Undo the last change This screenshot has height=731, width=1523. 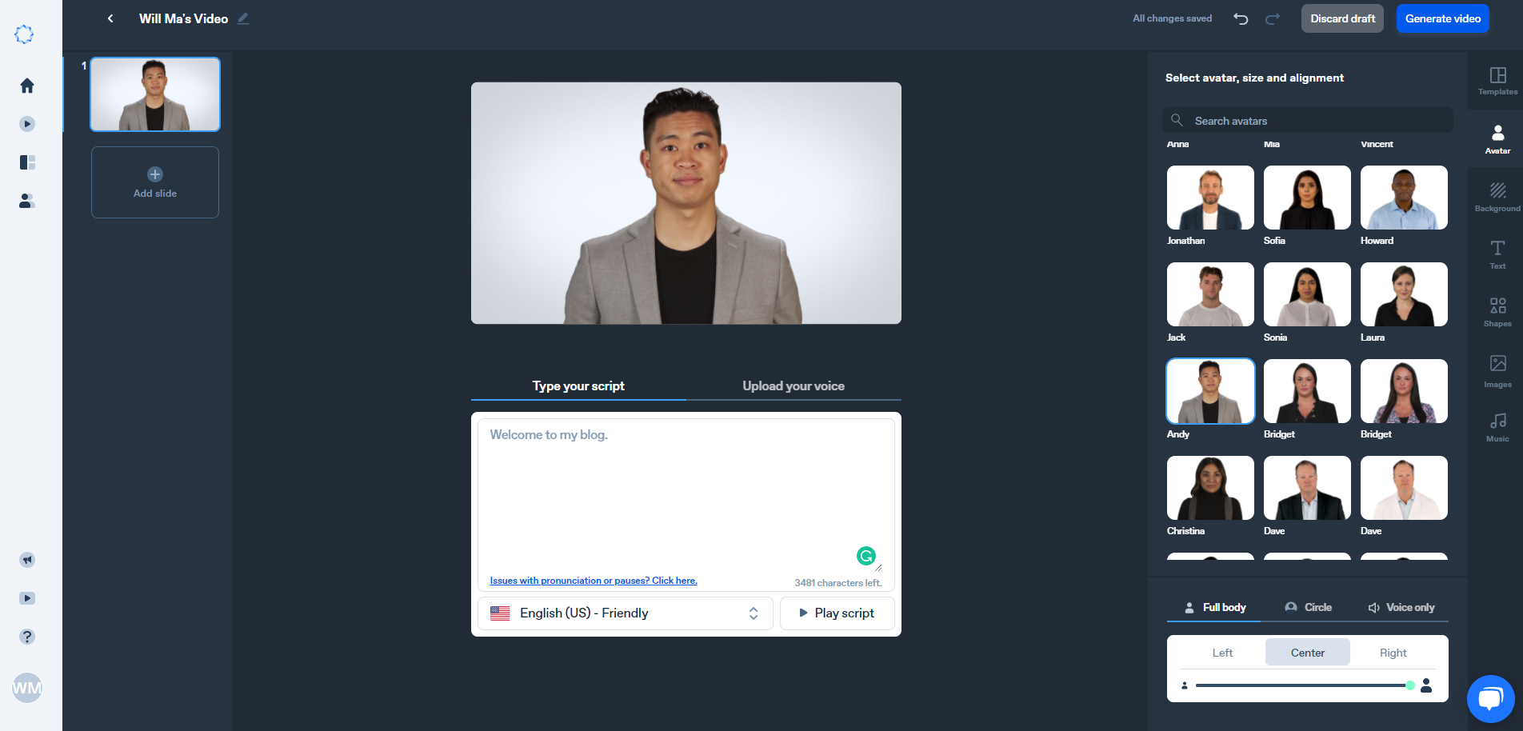point(1241,18)
